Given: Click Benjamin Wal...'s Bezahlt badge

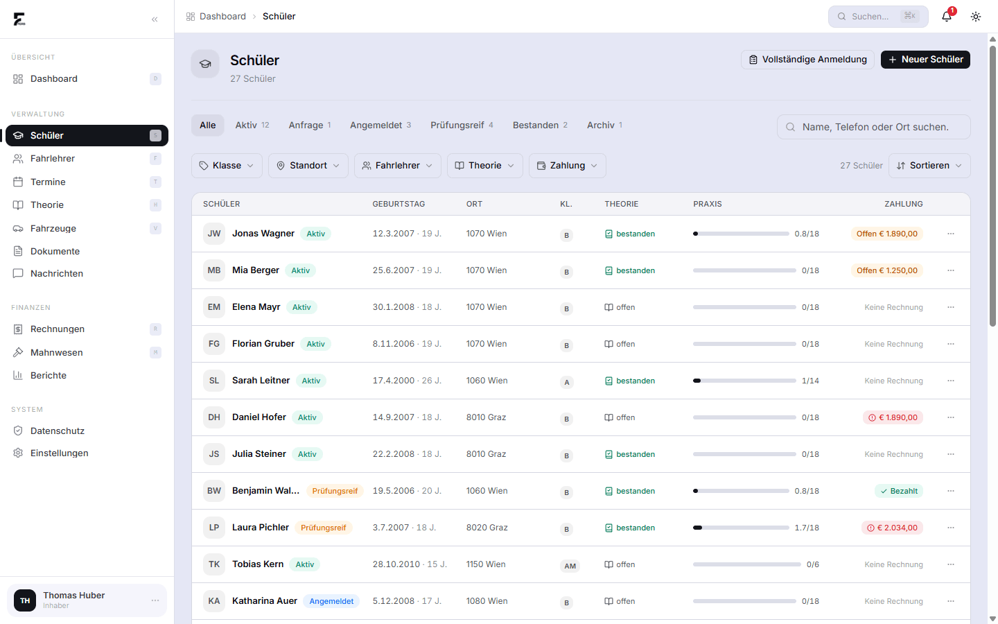Looking at the screenshot, I should 899,491.
